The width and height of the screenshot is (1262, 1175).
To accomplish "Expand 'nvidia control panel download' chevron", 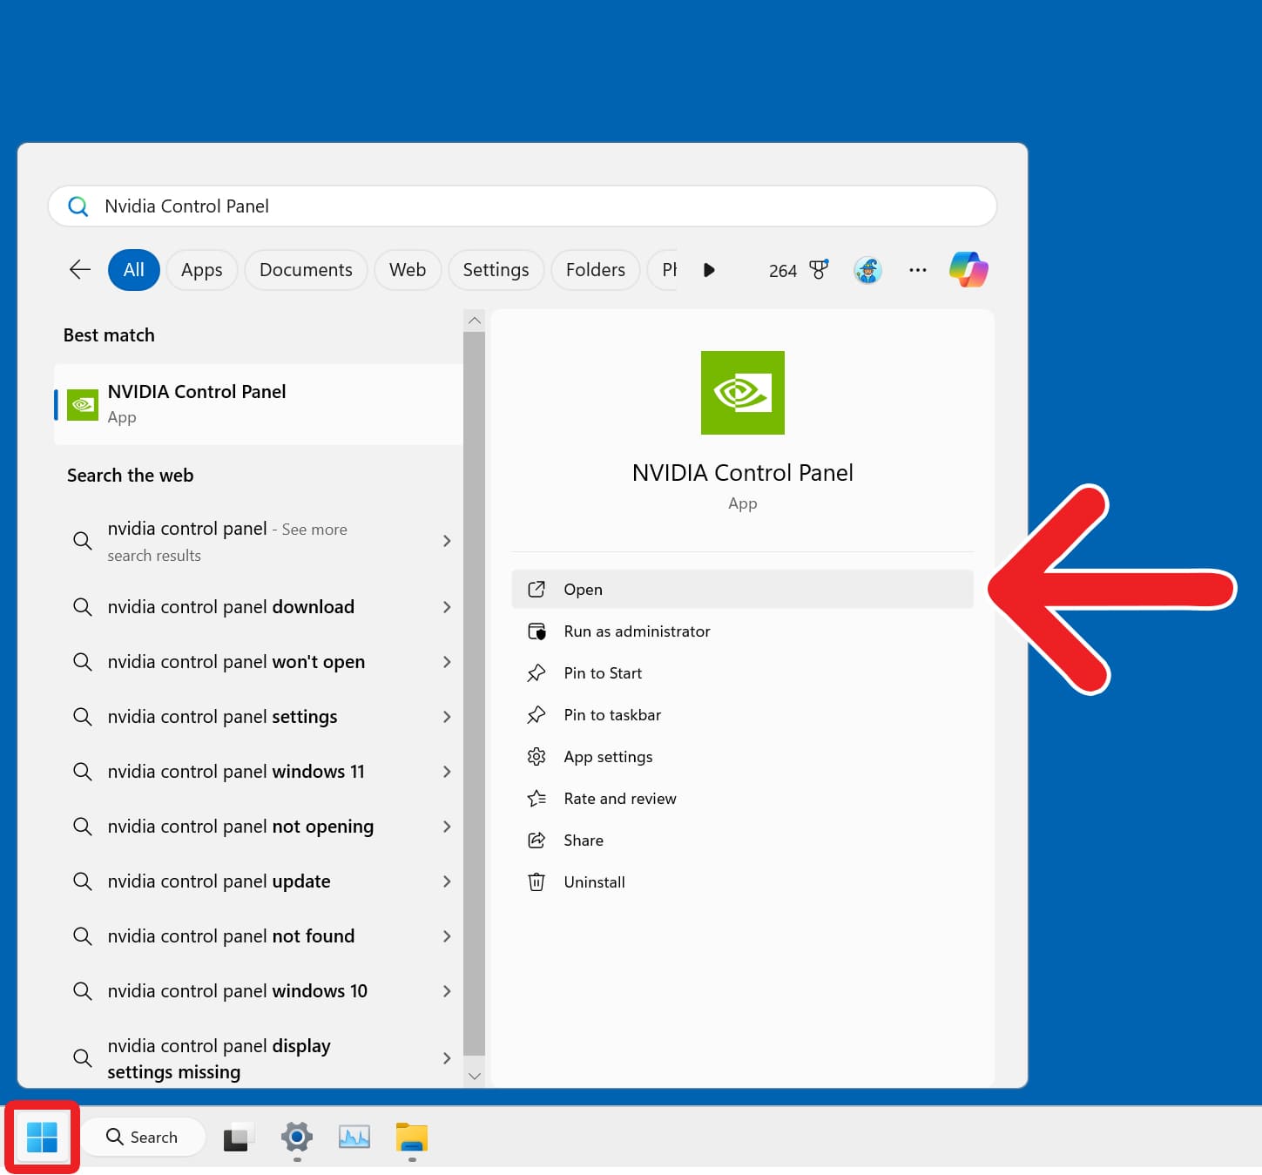I will [447, 607].
